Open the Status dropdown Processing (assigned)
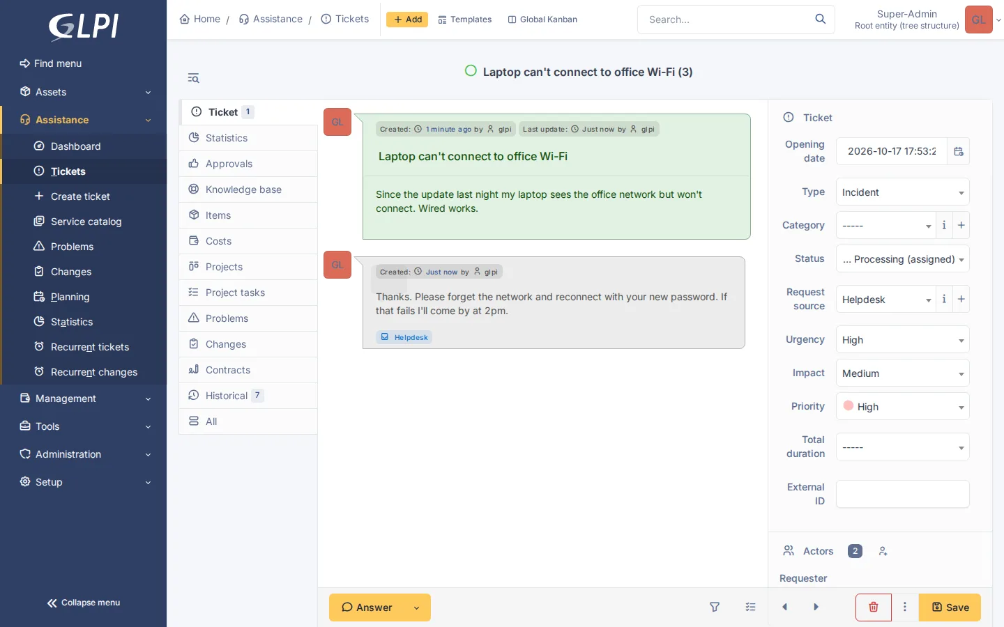The height and width of the screenshot is (627, 1004). [902, 259]
